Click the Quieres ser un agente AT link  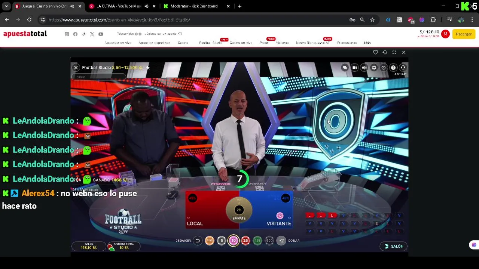coord(163,34)
